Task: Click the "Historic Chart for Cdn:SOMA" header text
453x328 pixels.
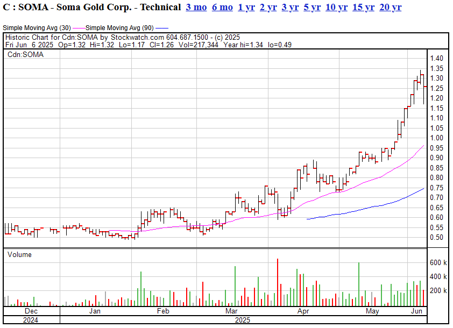Action: 52,38
